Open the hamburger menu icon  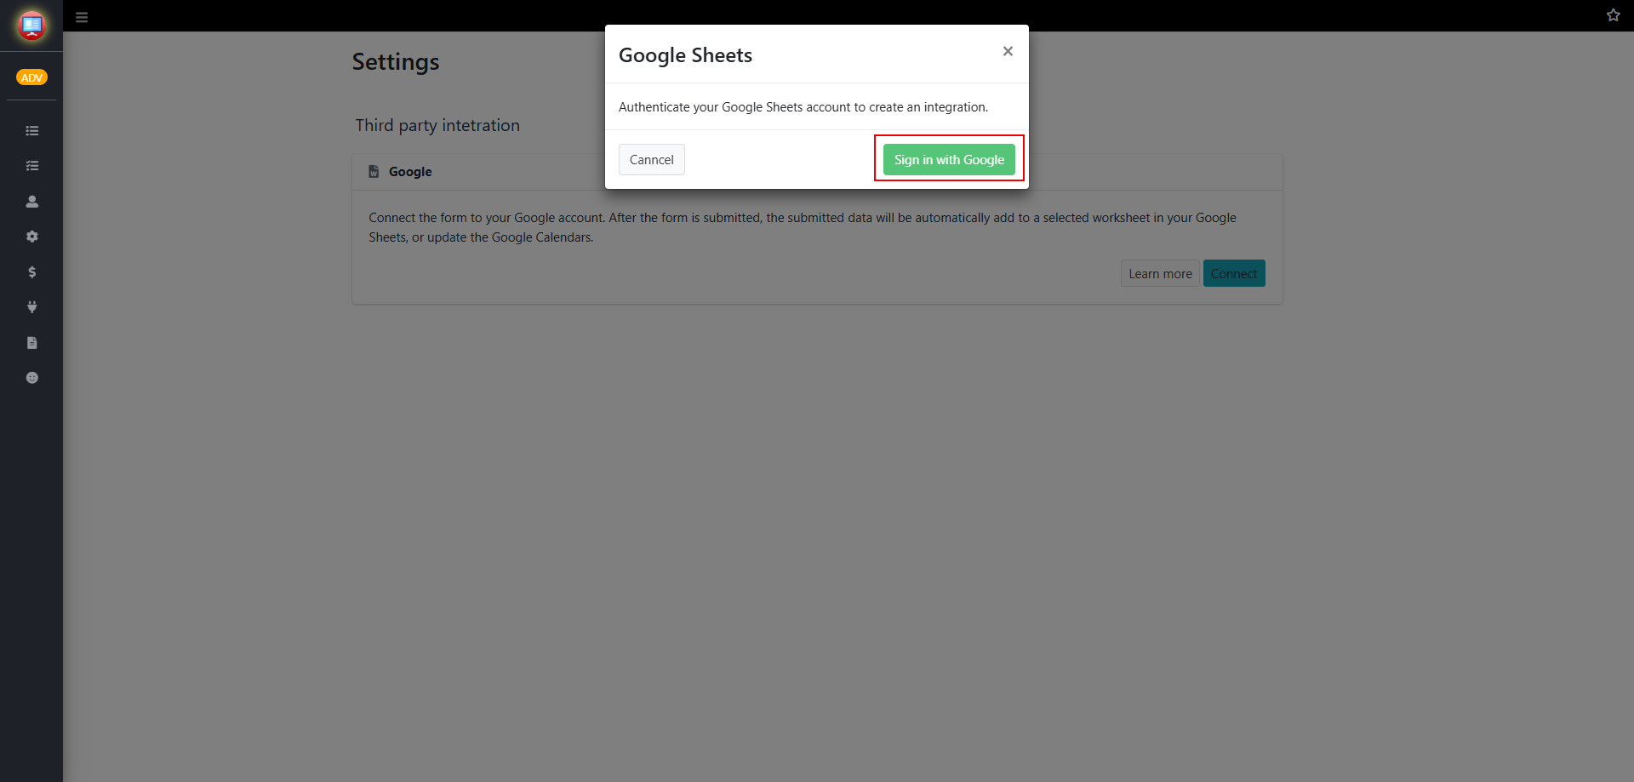(82, 17)
